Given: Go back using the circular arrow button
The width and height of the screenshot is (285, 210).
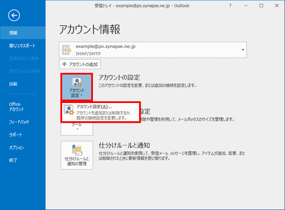Looking at the screenshot, I should click(14, 15).
